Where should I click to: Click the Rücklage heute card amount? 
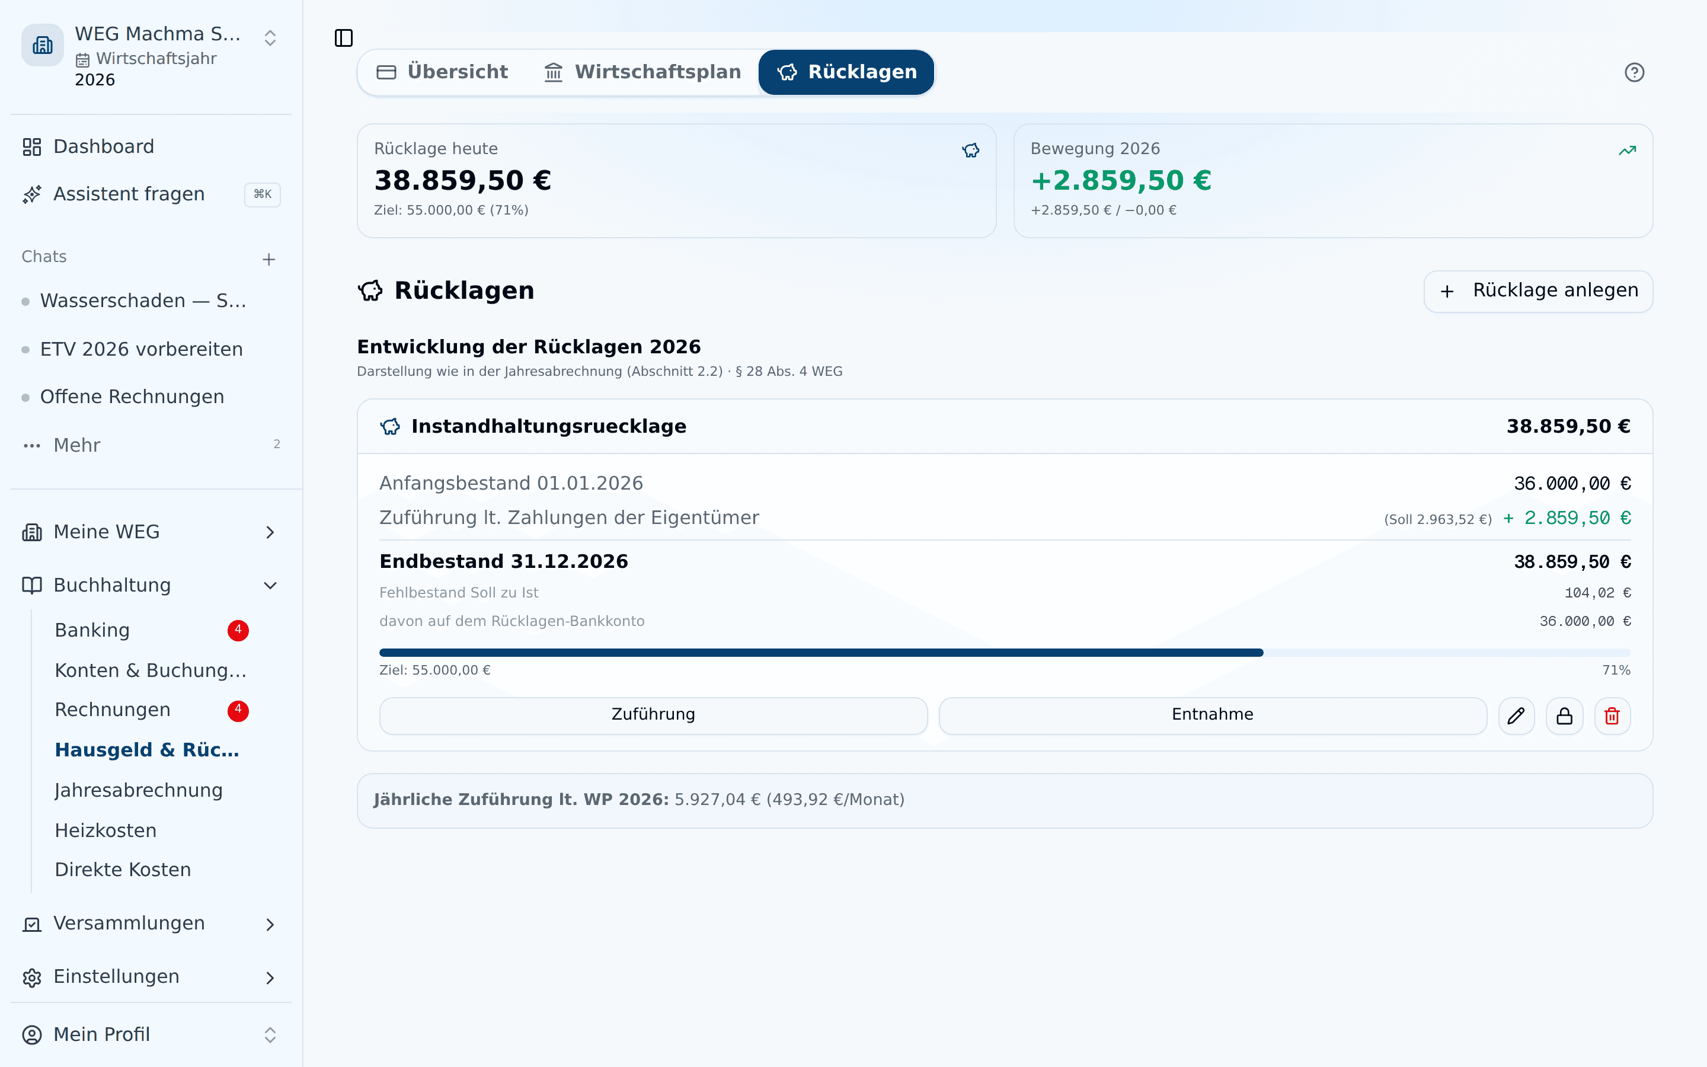[463, 181]
